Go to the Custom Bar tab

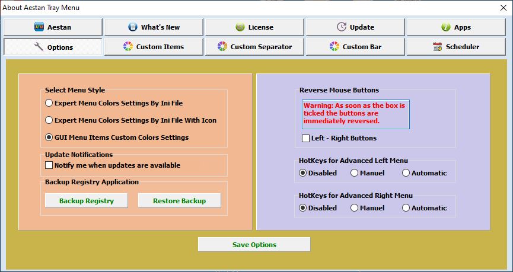pyautogui.click(x=355, y=47)
